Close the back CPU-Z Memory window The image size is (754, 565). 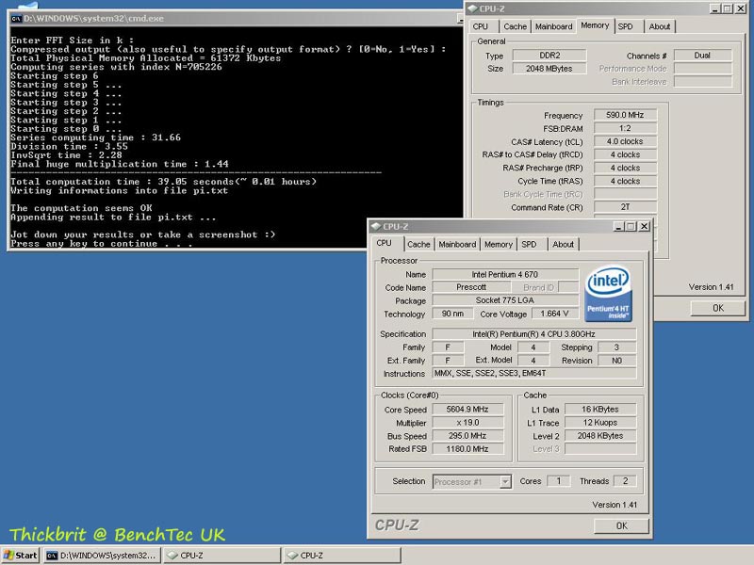point(741,8)
